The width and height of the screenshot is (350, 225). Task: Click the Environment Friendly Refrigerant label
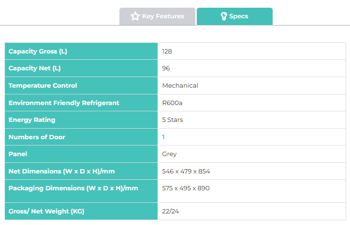(x=64, y=103)
